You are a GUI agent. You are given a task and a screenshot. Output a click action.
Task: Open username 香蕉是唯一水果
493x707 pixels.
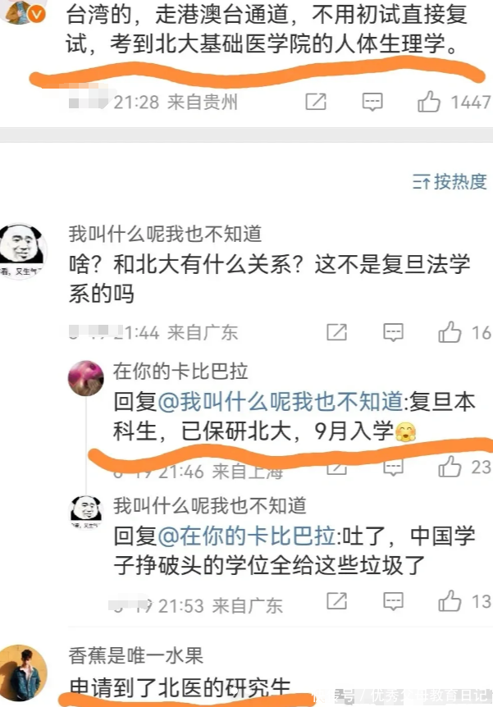[x=136, y=655]
